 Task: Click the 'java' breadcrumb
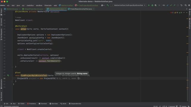coord(18,5)
